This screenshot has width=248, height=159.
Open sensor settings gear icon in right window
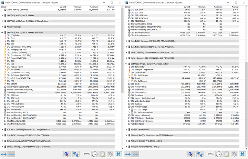(234, 154)
